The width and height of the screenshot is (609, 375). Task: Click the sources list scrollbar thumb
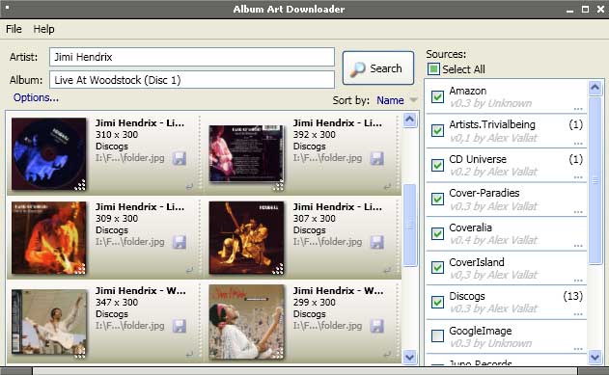click(x=595, y=180)
